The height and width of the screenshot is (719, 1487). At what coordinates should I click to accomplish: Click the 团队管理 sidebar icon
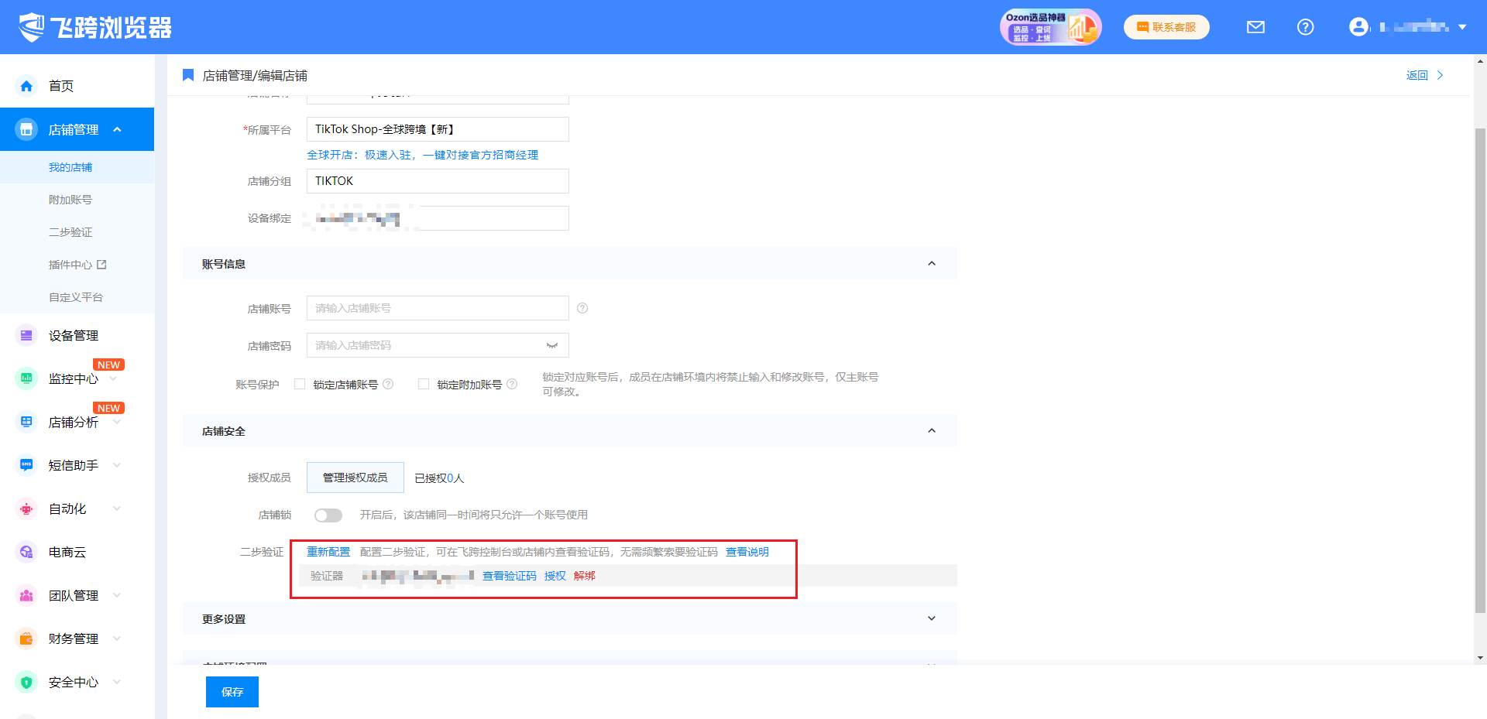[26, 595]
